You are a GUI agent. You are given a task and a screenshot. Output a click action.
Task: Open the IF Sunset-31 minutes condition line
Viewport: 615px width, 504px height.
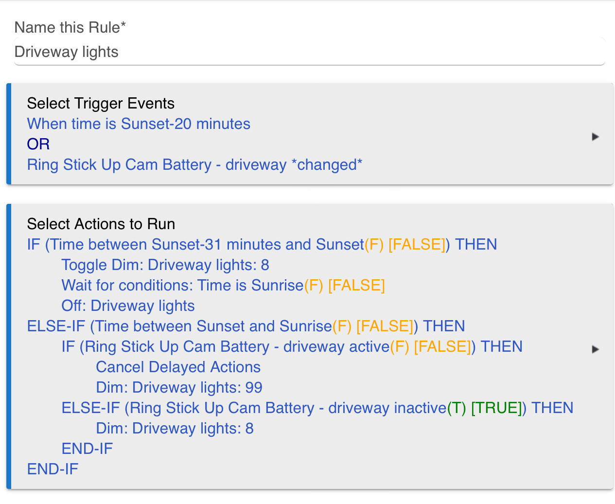point(262,244)
